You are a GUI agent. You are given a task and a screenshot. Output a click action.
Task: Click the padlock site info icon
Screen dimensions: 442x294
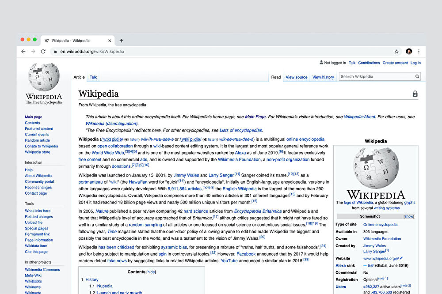coord(55,52)
